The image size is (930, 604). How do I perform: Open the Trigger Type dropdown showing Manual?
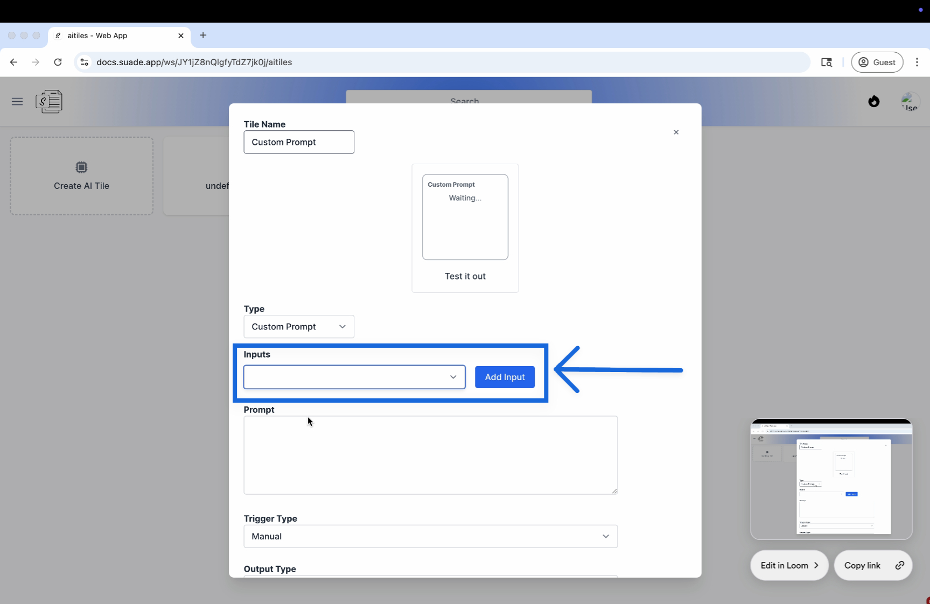tap(430, 536)
